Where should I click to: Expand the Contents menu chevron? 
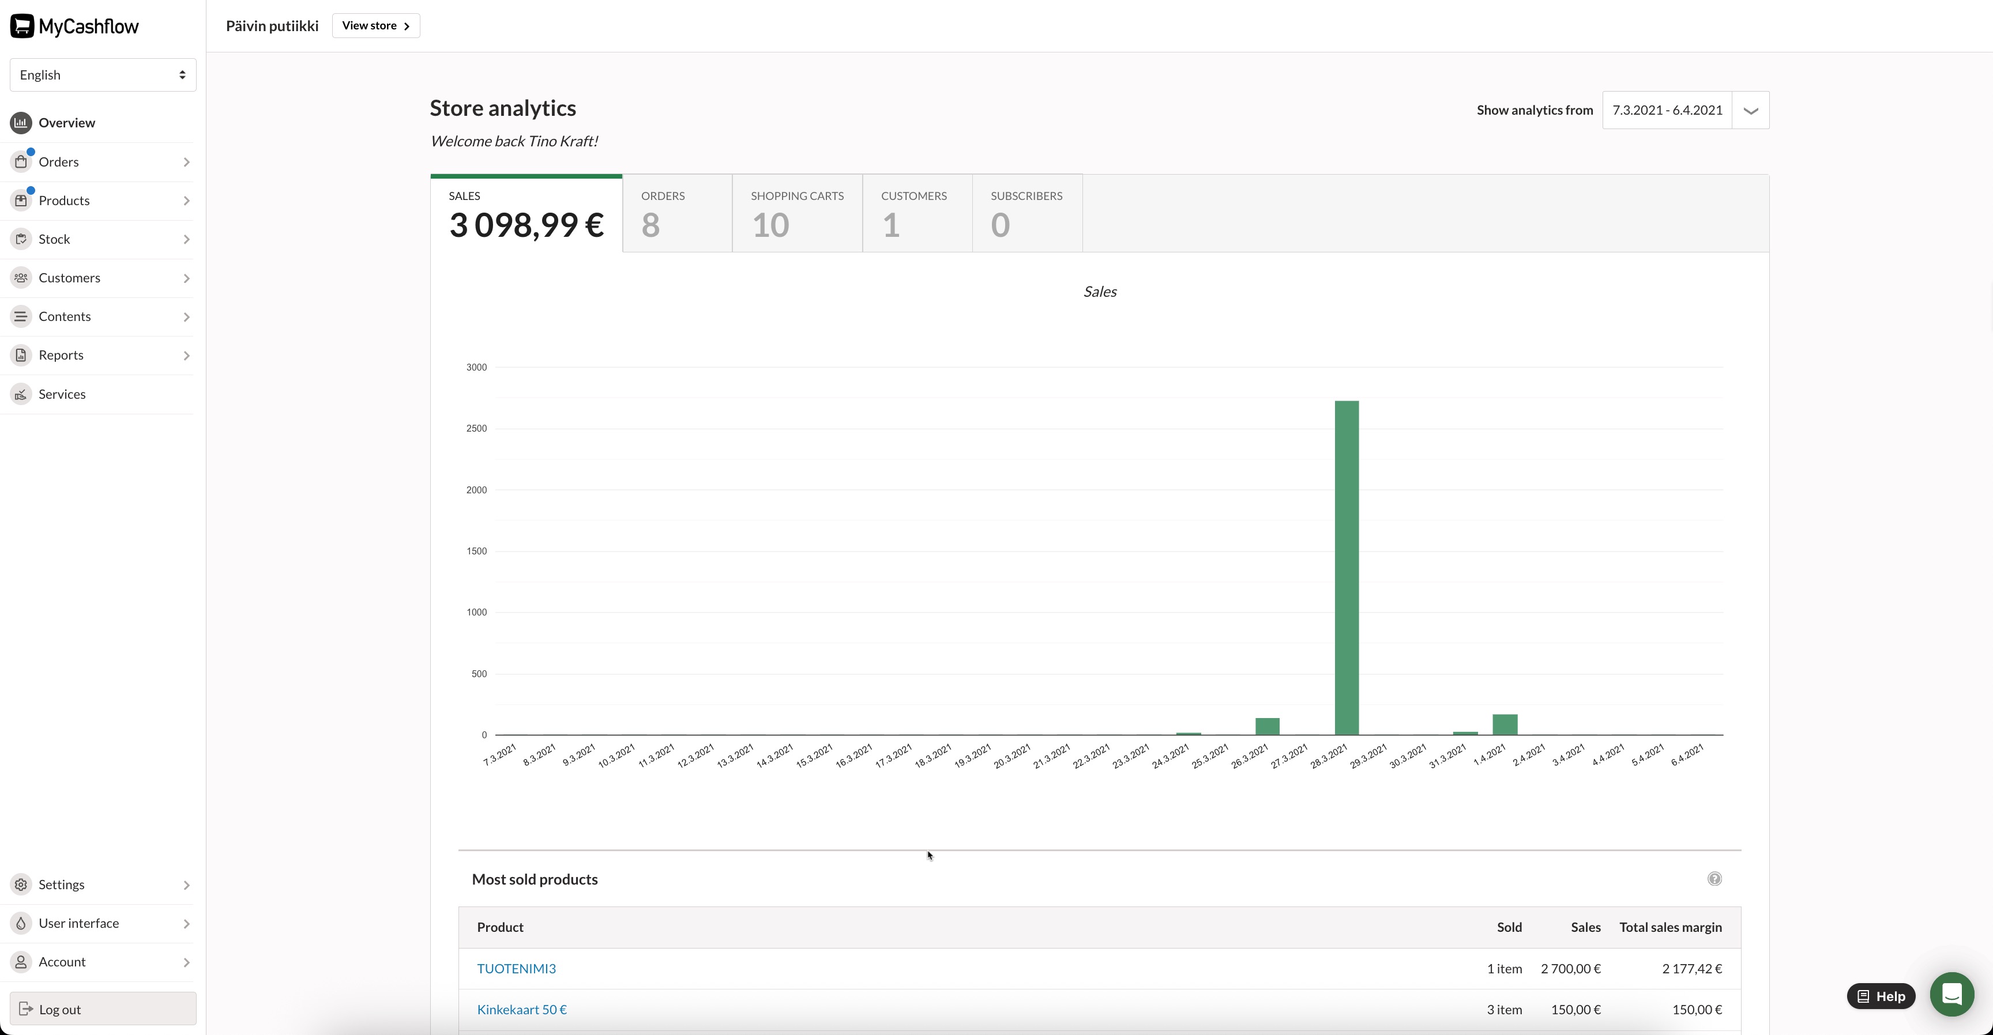pyautogui.click(x=186, y=317)
